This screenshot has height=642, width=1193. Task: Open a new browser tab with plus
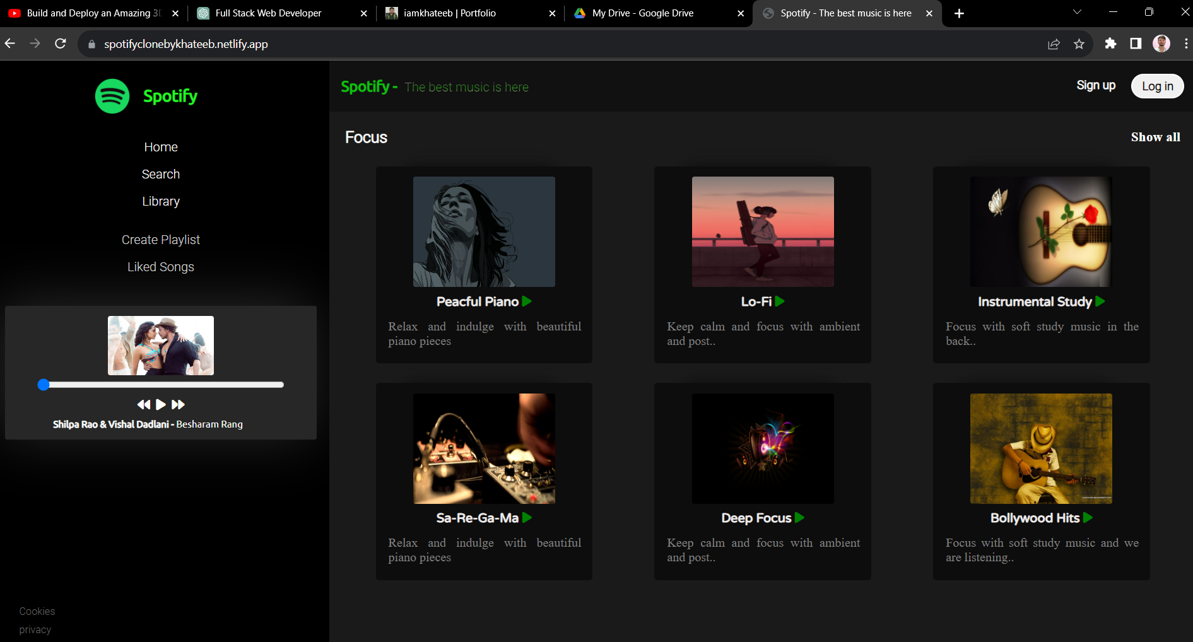pos(959,13)
